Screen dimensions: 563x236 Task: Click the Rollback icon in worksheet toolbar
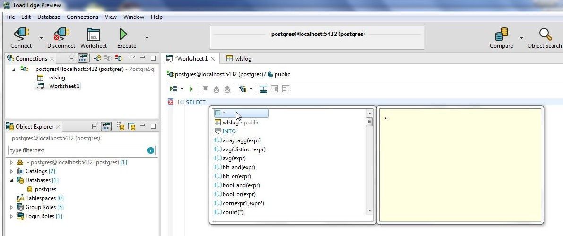click(227, 89)
